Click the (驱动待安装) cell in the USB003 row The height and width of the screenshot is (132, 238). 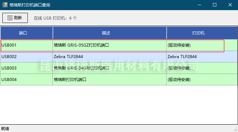(x=202, y=68)
